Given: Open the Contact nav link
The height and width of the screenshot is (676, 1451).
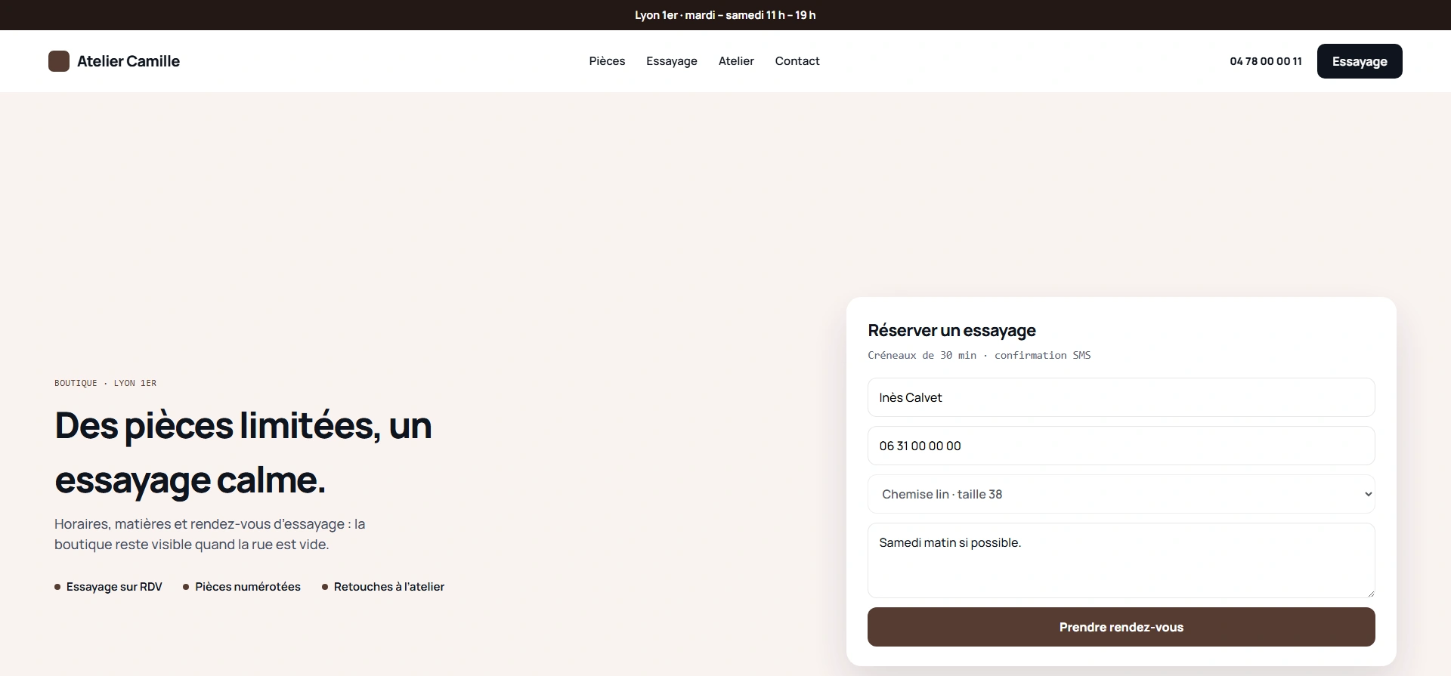Looking at the screenshot, I should (x=797, y=61).
